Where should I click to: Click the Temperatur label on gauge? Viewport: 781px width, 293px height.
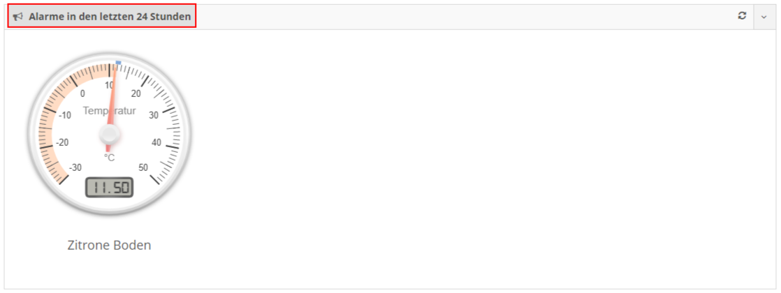pos(109,111)
